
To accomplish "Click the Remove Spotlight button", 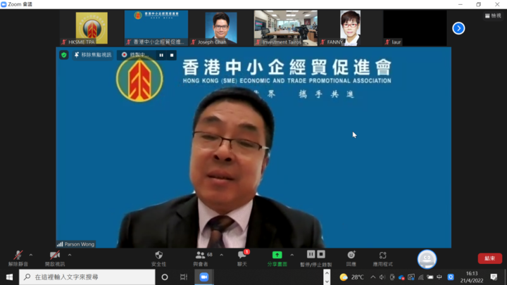I will (x=92, y=55).
